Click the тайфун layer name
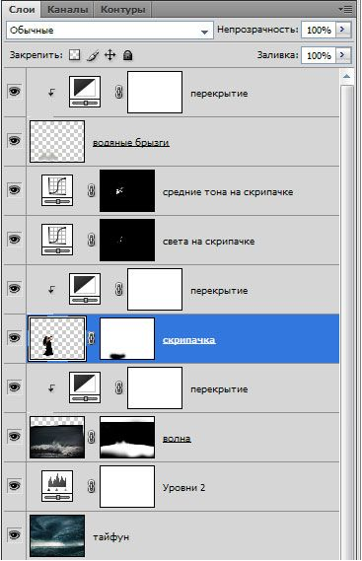Image resolution: width=362 pixels, height=561 pixels. click(111, 536)
